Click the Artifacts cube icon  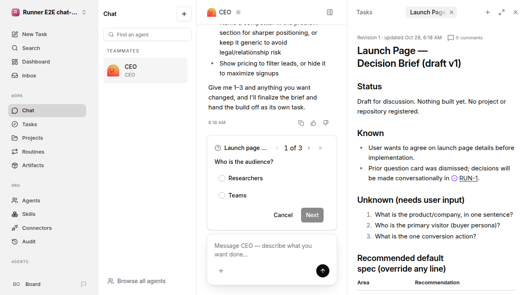tap(15, 166)
